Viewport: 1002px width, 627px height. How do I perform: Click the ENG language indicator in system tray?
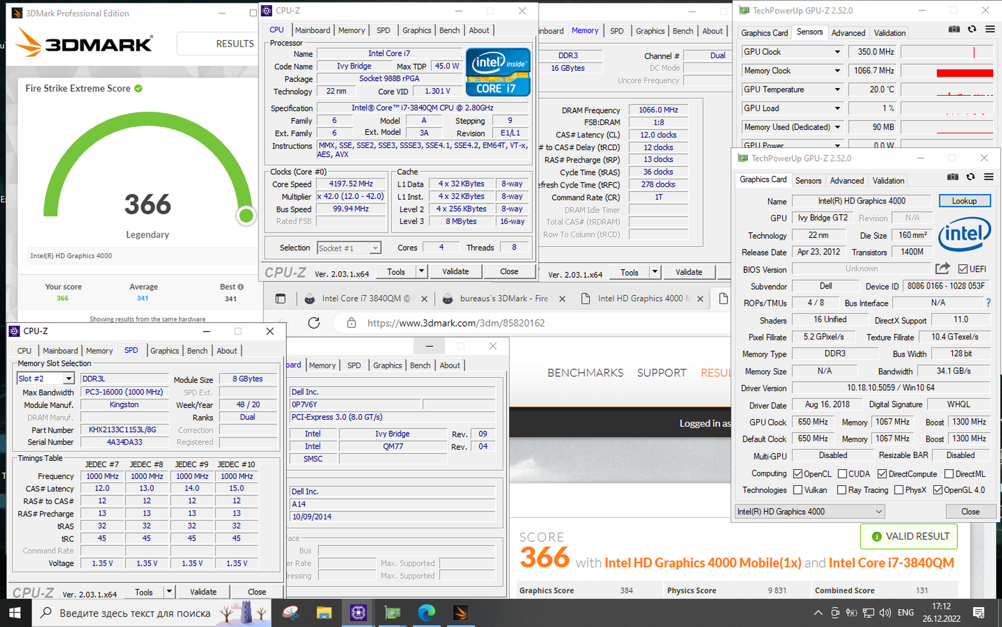(x=905, y=612)
